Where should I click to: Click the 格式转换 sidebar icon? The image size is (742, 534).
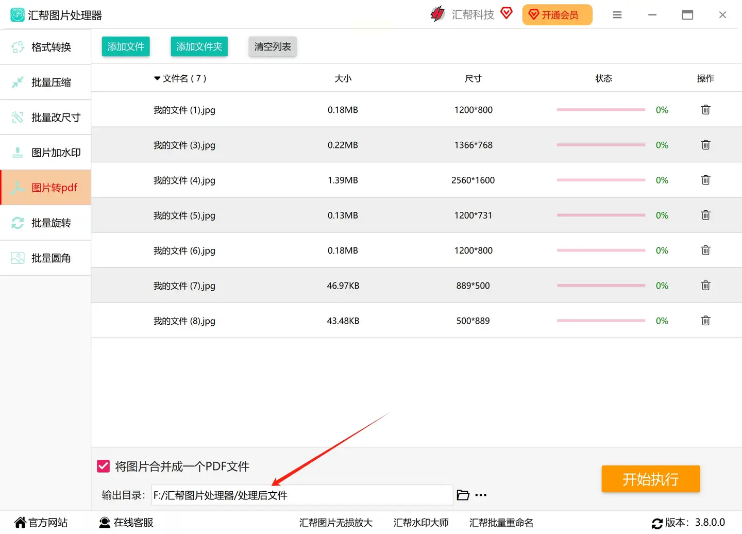18,47
